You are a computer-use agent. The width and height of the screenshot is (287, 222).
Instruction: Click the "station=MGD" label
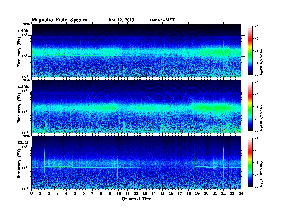[x=163, y=20]
